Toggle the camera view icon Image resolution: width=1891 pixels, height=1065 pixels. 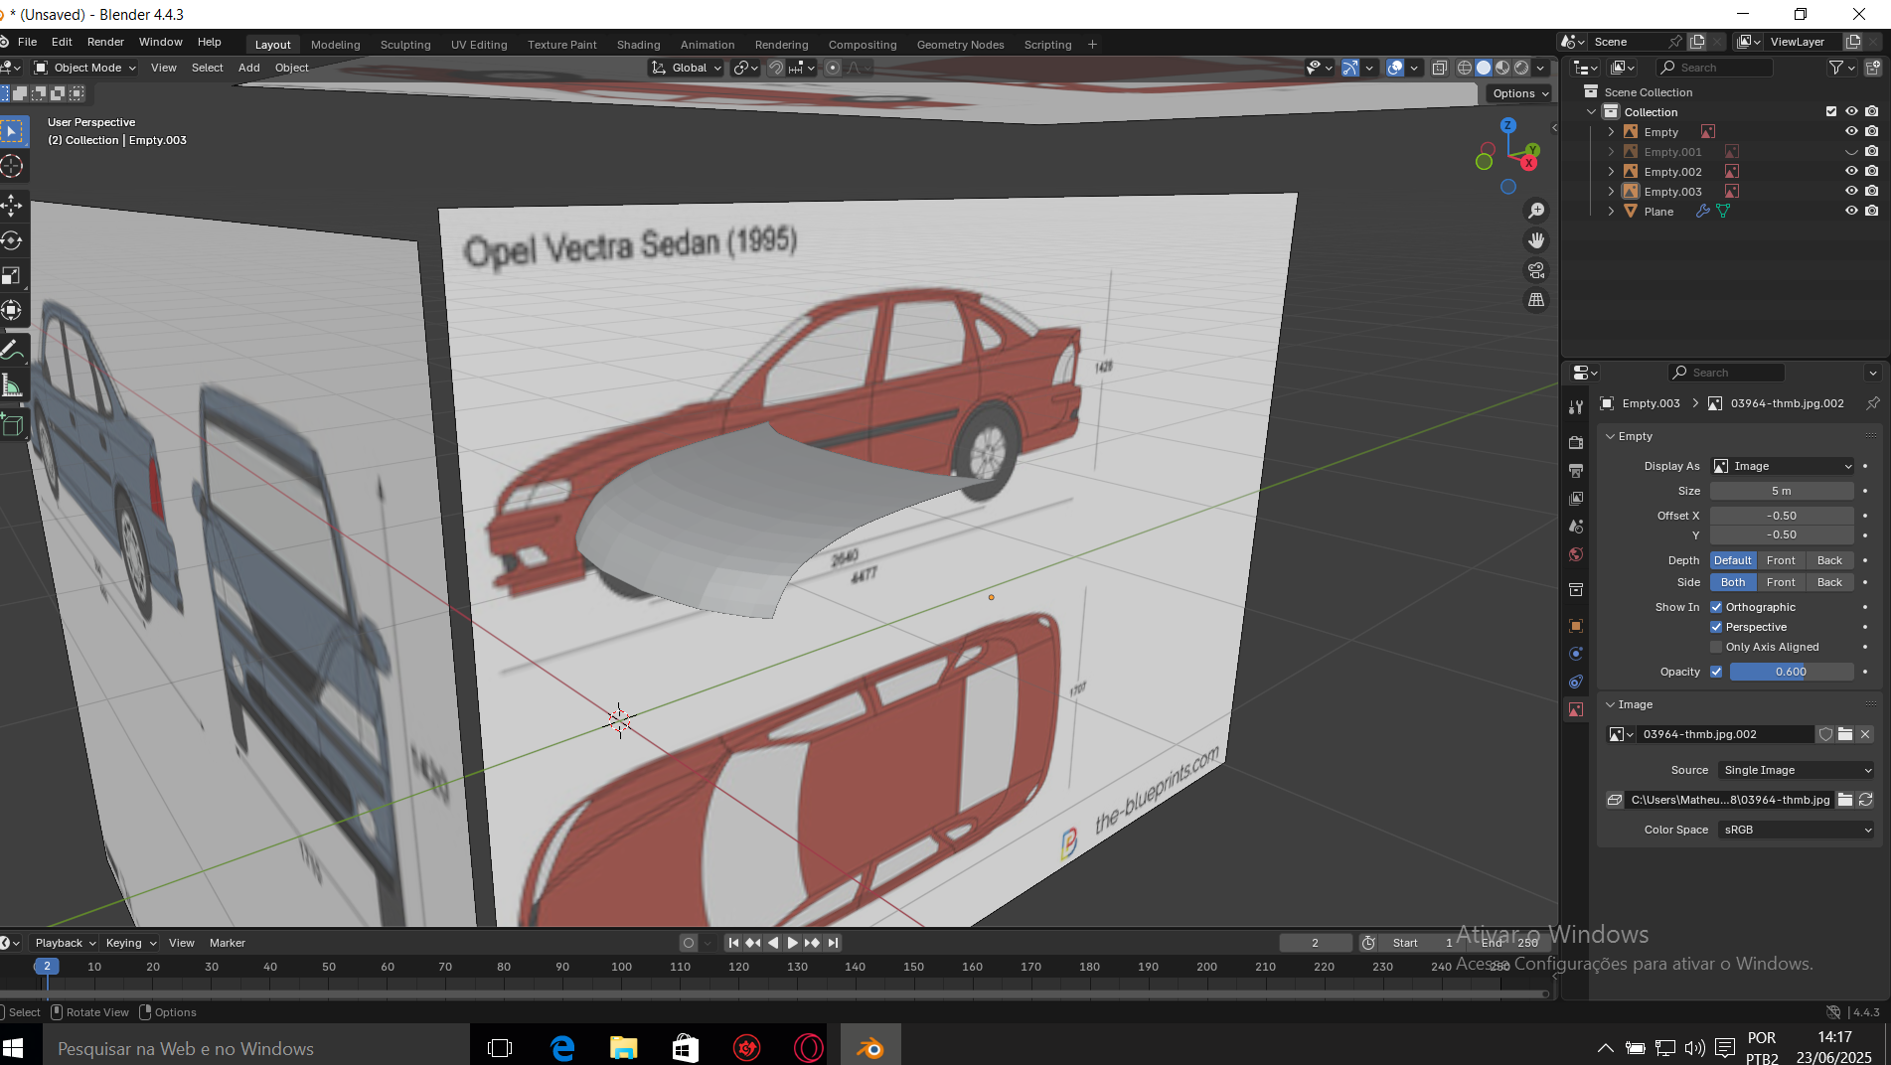(x=1536, y=270)
